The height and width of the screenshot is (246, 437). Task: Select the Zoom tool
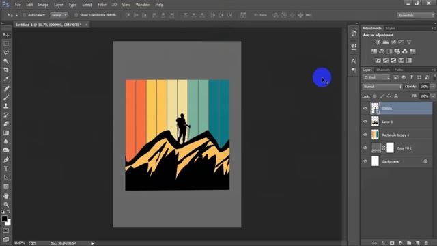[x=6, y=205]
